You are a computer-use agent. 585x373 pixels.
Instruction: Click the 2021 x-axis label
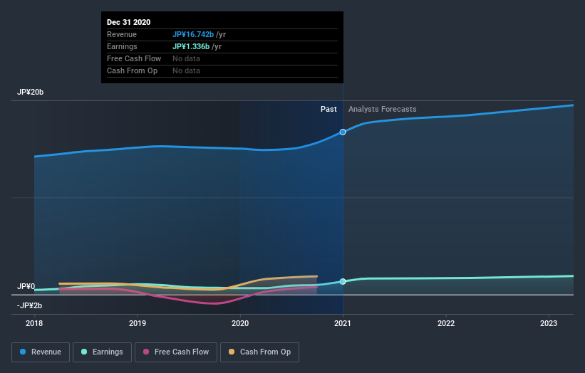[343, 323]
